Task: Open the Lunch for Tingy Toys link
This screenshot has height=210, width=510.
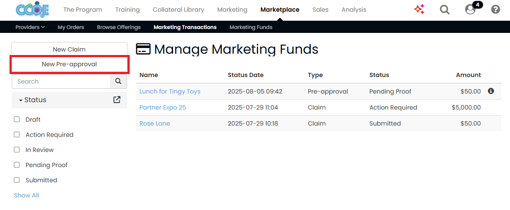Action: pos(170,91)
